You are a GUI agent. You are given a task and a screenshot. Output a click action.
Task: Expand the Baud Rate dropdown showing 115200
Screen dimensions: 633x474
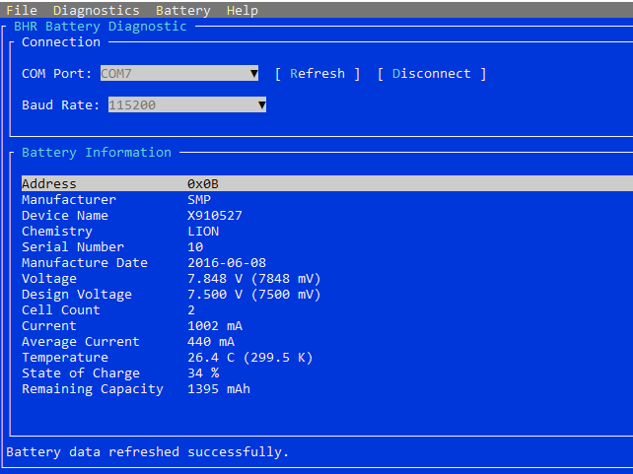tap(187, 105)
